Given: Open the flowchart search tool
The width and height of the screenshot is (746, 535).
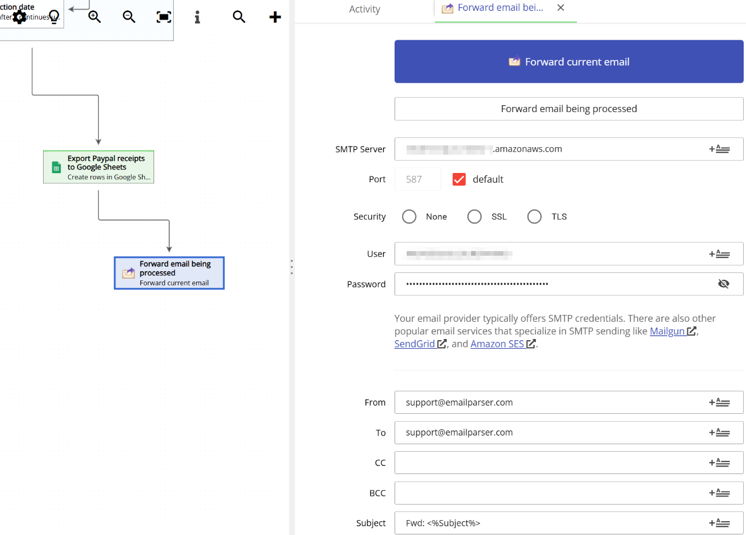Looking at the screenshot, I should (239, 17).
